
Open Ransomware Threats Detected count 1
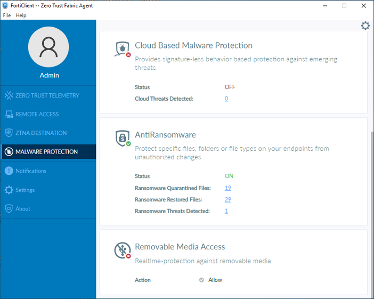226,211
